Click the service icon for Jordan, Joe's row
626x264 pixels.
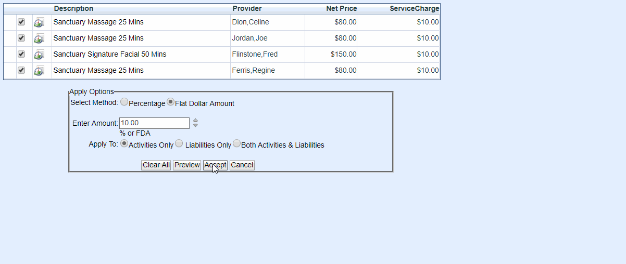pyautogui.click(x=39, y=38)
